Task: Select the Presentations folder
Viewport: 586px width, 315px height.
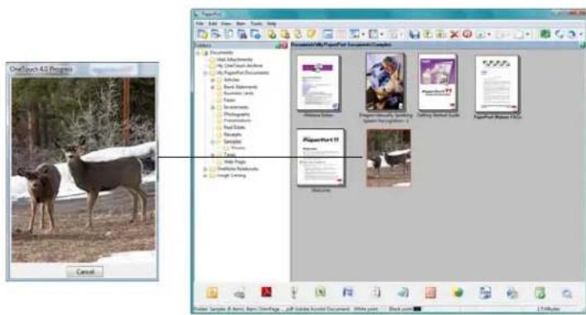Action: point(237,121)
